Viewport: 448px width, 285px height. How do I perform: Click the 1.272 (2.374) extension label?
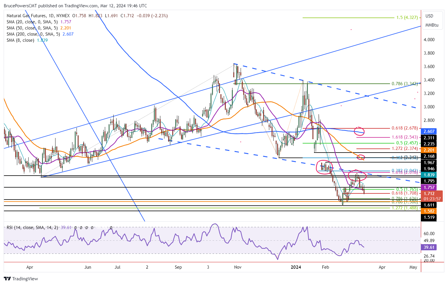(x=405, y=148)
